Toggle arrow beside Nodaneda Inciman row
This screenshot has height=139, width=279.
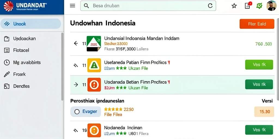coord(76,131)
